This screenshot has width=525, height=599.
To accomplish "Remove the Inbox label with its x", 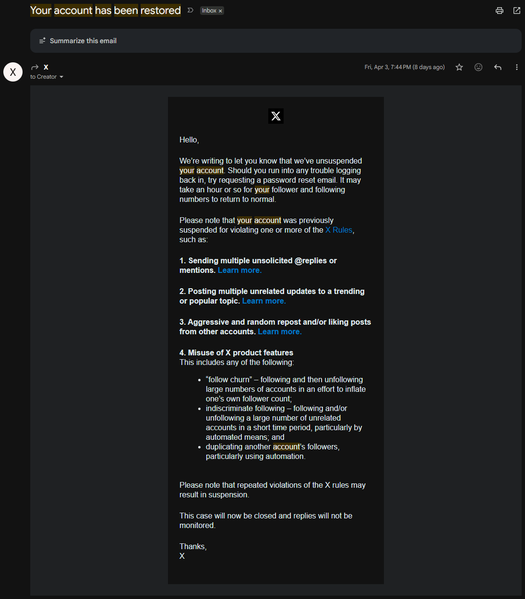I will pos(220,11).
